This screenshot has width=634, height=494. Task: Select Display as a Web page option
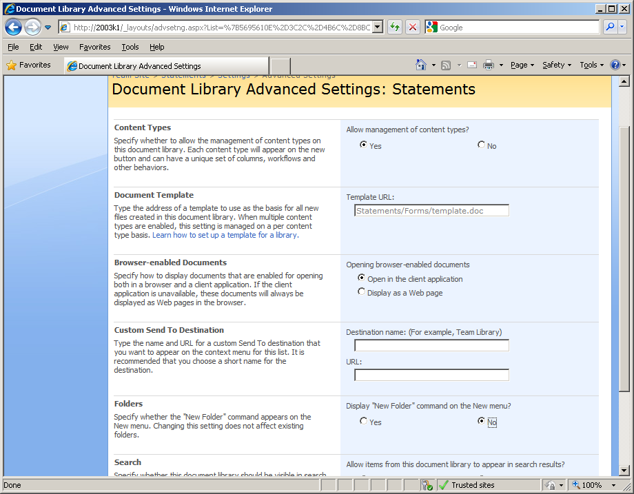click(361, 291)
